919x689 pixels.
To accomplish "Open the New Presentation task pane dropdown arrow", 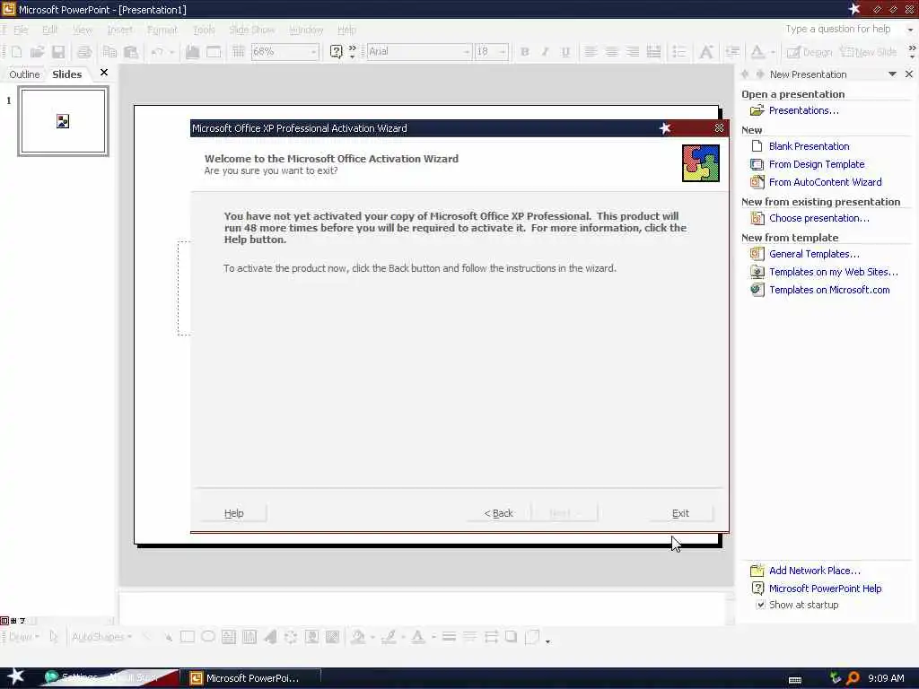I will [892, 74].
